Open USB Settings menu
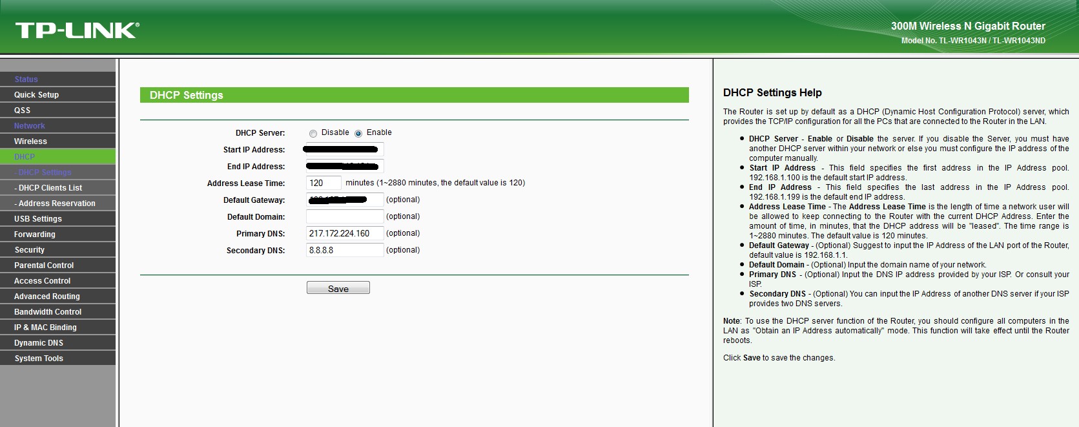Image resolution: width=1079 pixels, height=427 pixels. 58,219
